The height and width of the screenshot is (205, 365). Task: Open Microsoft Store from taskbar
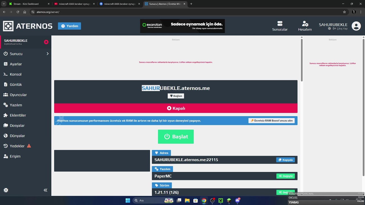pos(195,200)
